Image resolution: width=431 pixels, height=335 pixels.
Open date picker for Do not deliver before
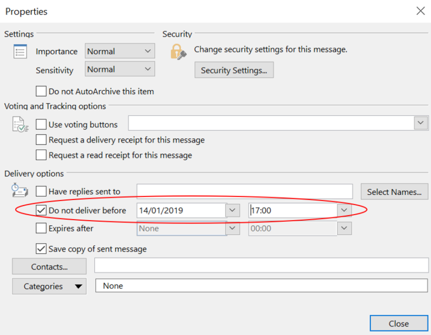tap(232, 211)
